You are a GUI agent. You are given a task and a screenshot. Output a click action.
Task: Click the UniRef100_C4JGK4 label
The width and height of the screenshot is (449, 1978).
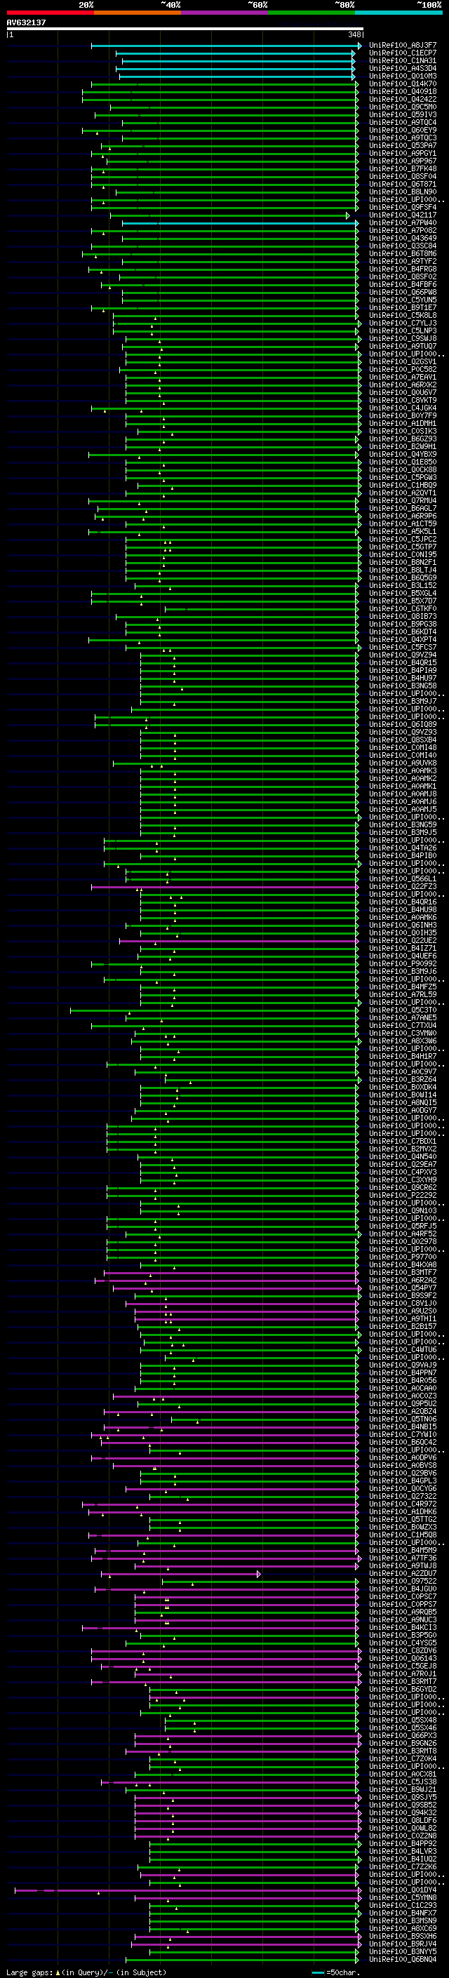pos(403,408)
